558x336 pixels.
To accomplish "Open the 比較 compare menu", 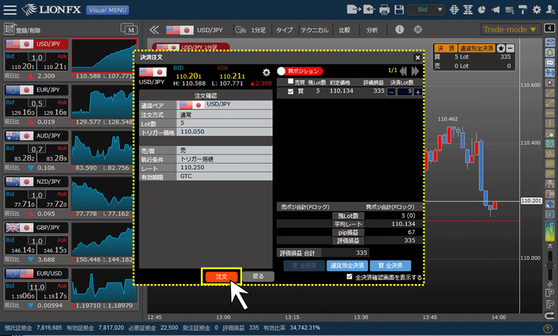I will tap(345, 30).
